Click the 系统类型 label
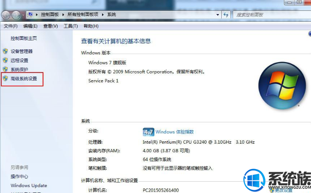The height and width of the screenshot is (193, 311). click(97, 159)
